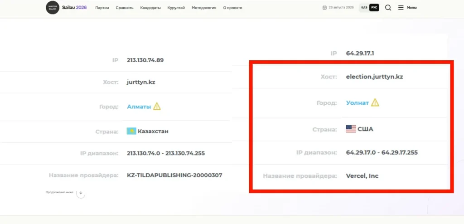Click the Продолжение ниже caption
The width and height of the screenshot is (464, 224).
59,192
